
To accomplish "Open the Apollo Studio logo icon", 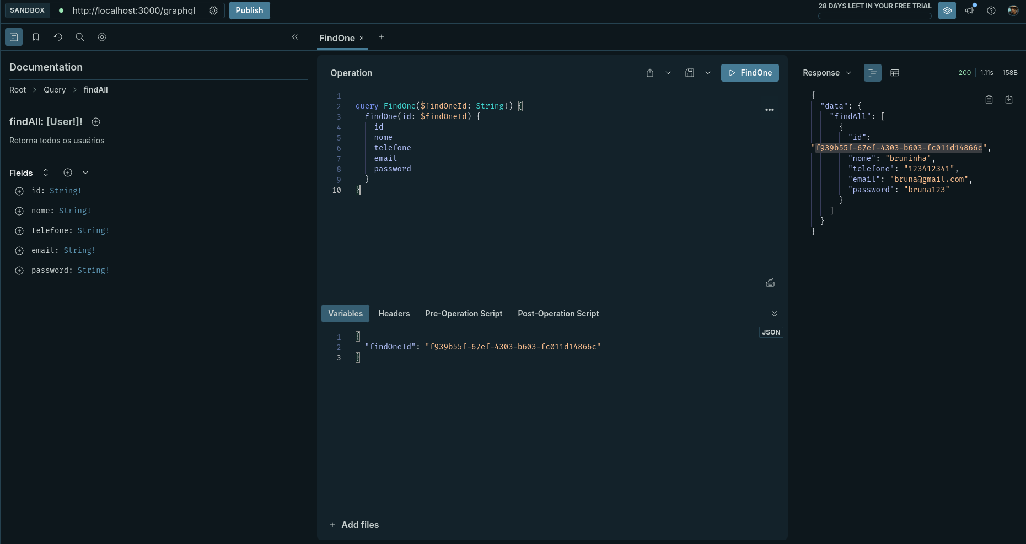I will (947, 10).
